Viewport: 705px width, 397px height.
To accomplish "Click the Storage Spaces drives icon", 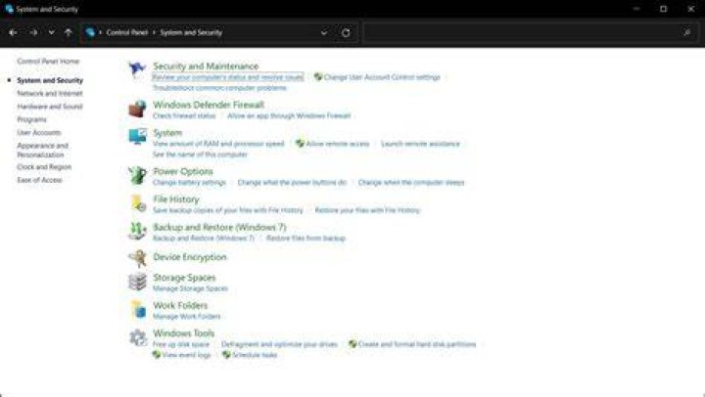I will [137, 282].
